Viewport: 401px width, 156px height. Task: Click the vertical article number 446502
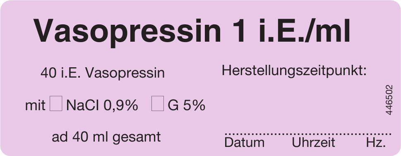389,100
